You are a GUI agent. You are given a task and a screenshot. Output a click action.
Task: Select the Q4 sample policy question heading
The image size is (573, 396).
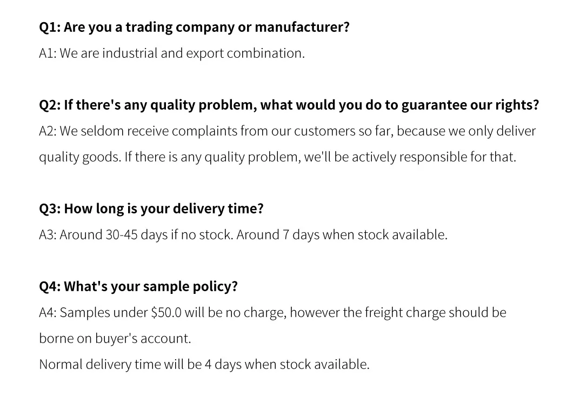tap(138, 286)
